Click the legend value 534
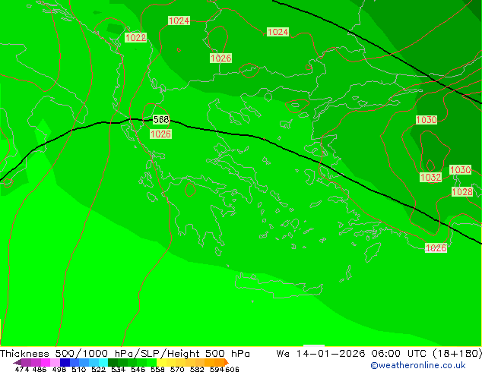The width and height of the screenshot is (482, 372). point(118,369)
